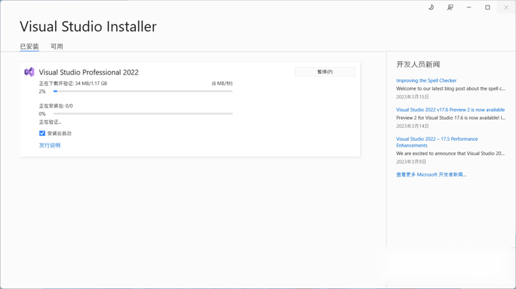Open the v17.6 Preview 2 news link
This screenshot has width=516, height=289.
click(450, 110)
